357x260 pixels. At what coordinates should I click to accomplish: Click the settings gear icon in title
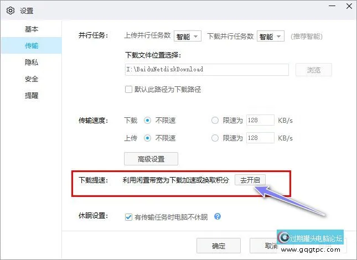[10, 10]
